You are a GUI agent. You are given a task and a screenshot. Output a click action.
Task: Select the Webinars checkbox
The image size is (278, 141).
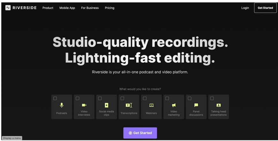point(145,98)
